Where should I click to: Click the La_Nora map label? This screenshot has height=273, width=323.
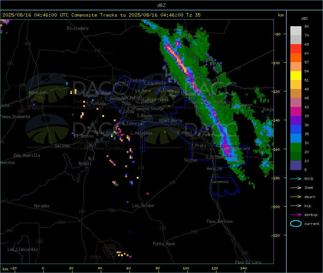[143, 91]
